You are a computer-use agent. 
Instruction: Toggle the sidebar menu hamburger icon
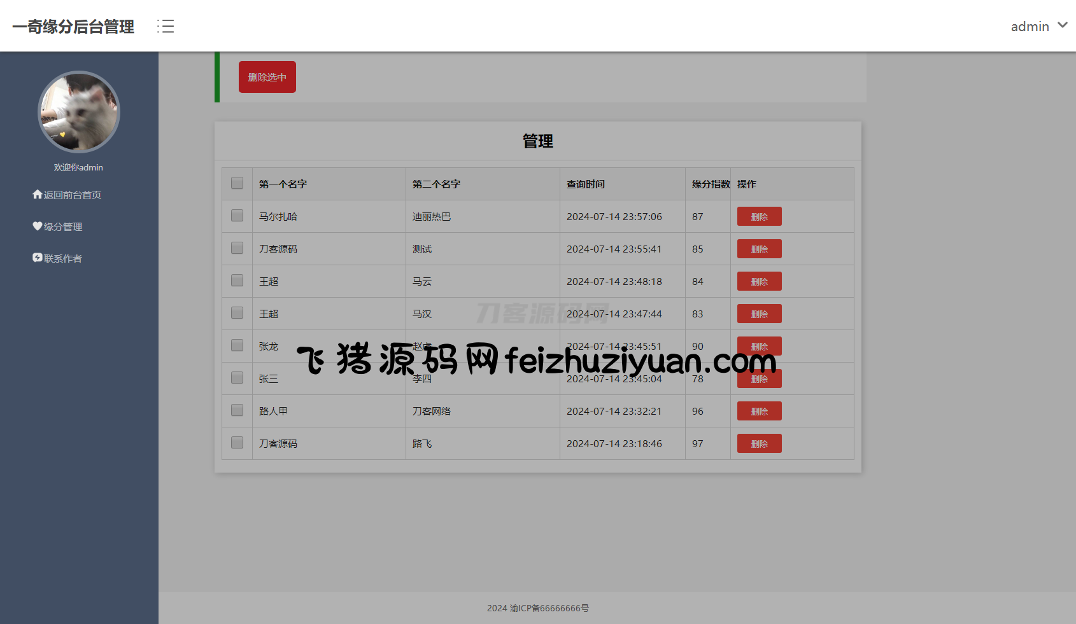166,26
